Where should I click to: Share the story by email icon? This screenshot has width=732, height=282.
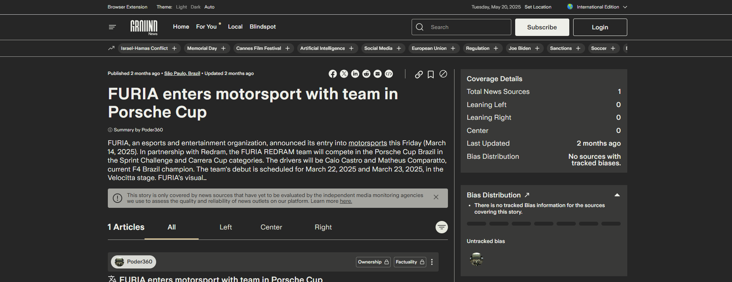pos(378,74)
